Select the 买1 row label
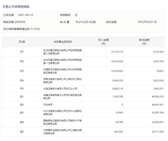 click(22, 52)
